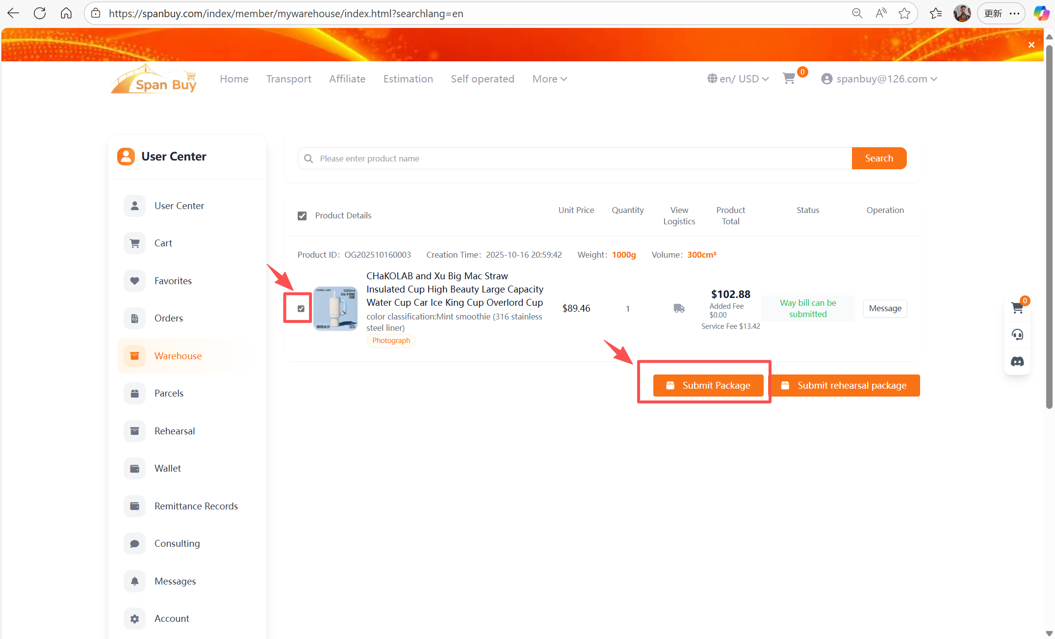The width and height of the screenshot is (1055, 639).
Task: Expand the More navigation menu
Action: click(x=549, y=79)
